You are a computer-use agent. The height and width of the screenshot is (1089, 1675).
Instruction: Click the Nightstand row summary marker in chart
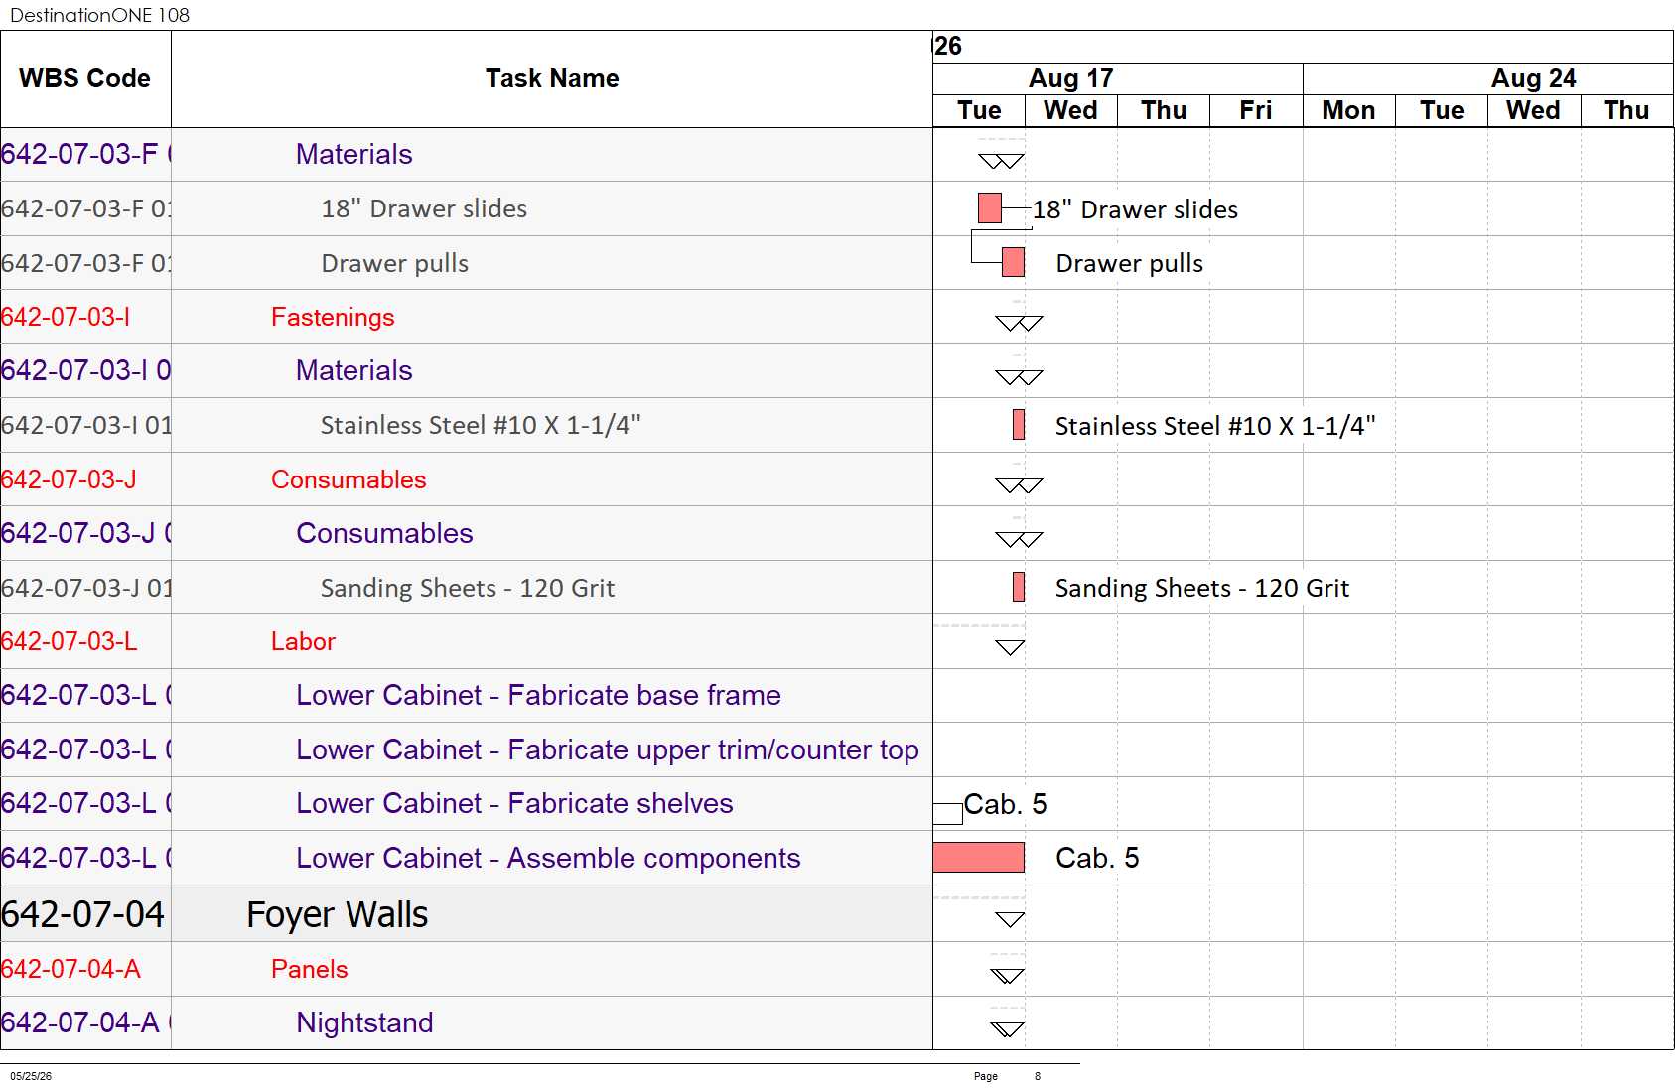1007,1029
